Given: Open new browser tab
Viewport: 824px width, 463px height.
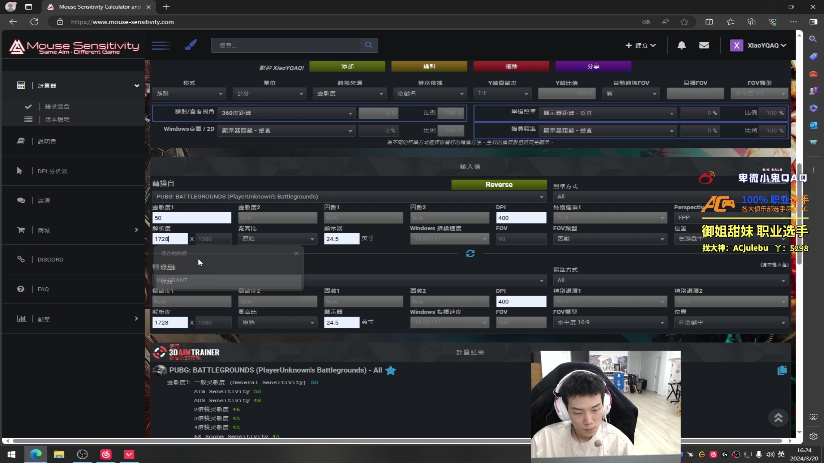Looking at the screenshot, I should [x=166, y=7].
